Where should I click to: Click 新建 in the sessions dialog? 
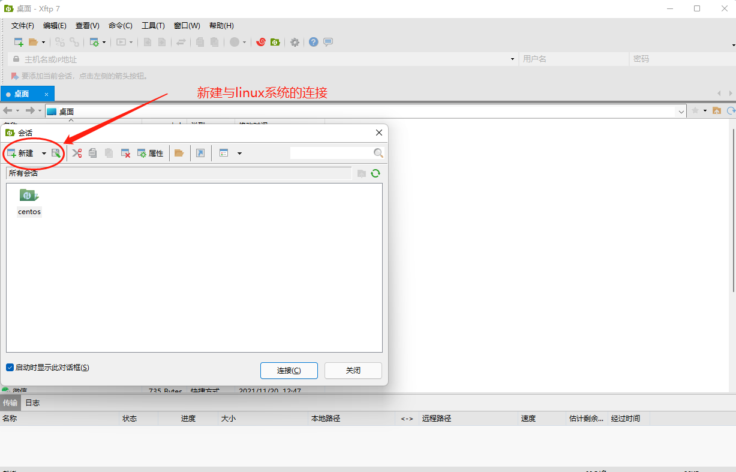point(20,154)
